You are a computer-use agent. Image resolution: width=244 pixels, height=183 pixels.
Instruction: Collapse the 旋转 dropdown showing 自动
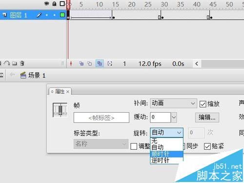[166, 133]
